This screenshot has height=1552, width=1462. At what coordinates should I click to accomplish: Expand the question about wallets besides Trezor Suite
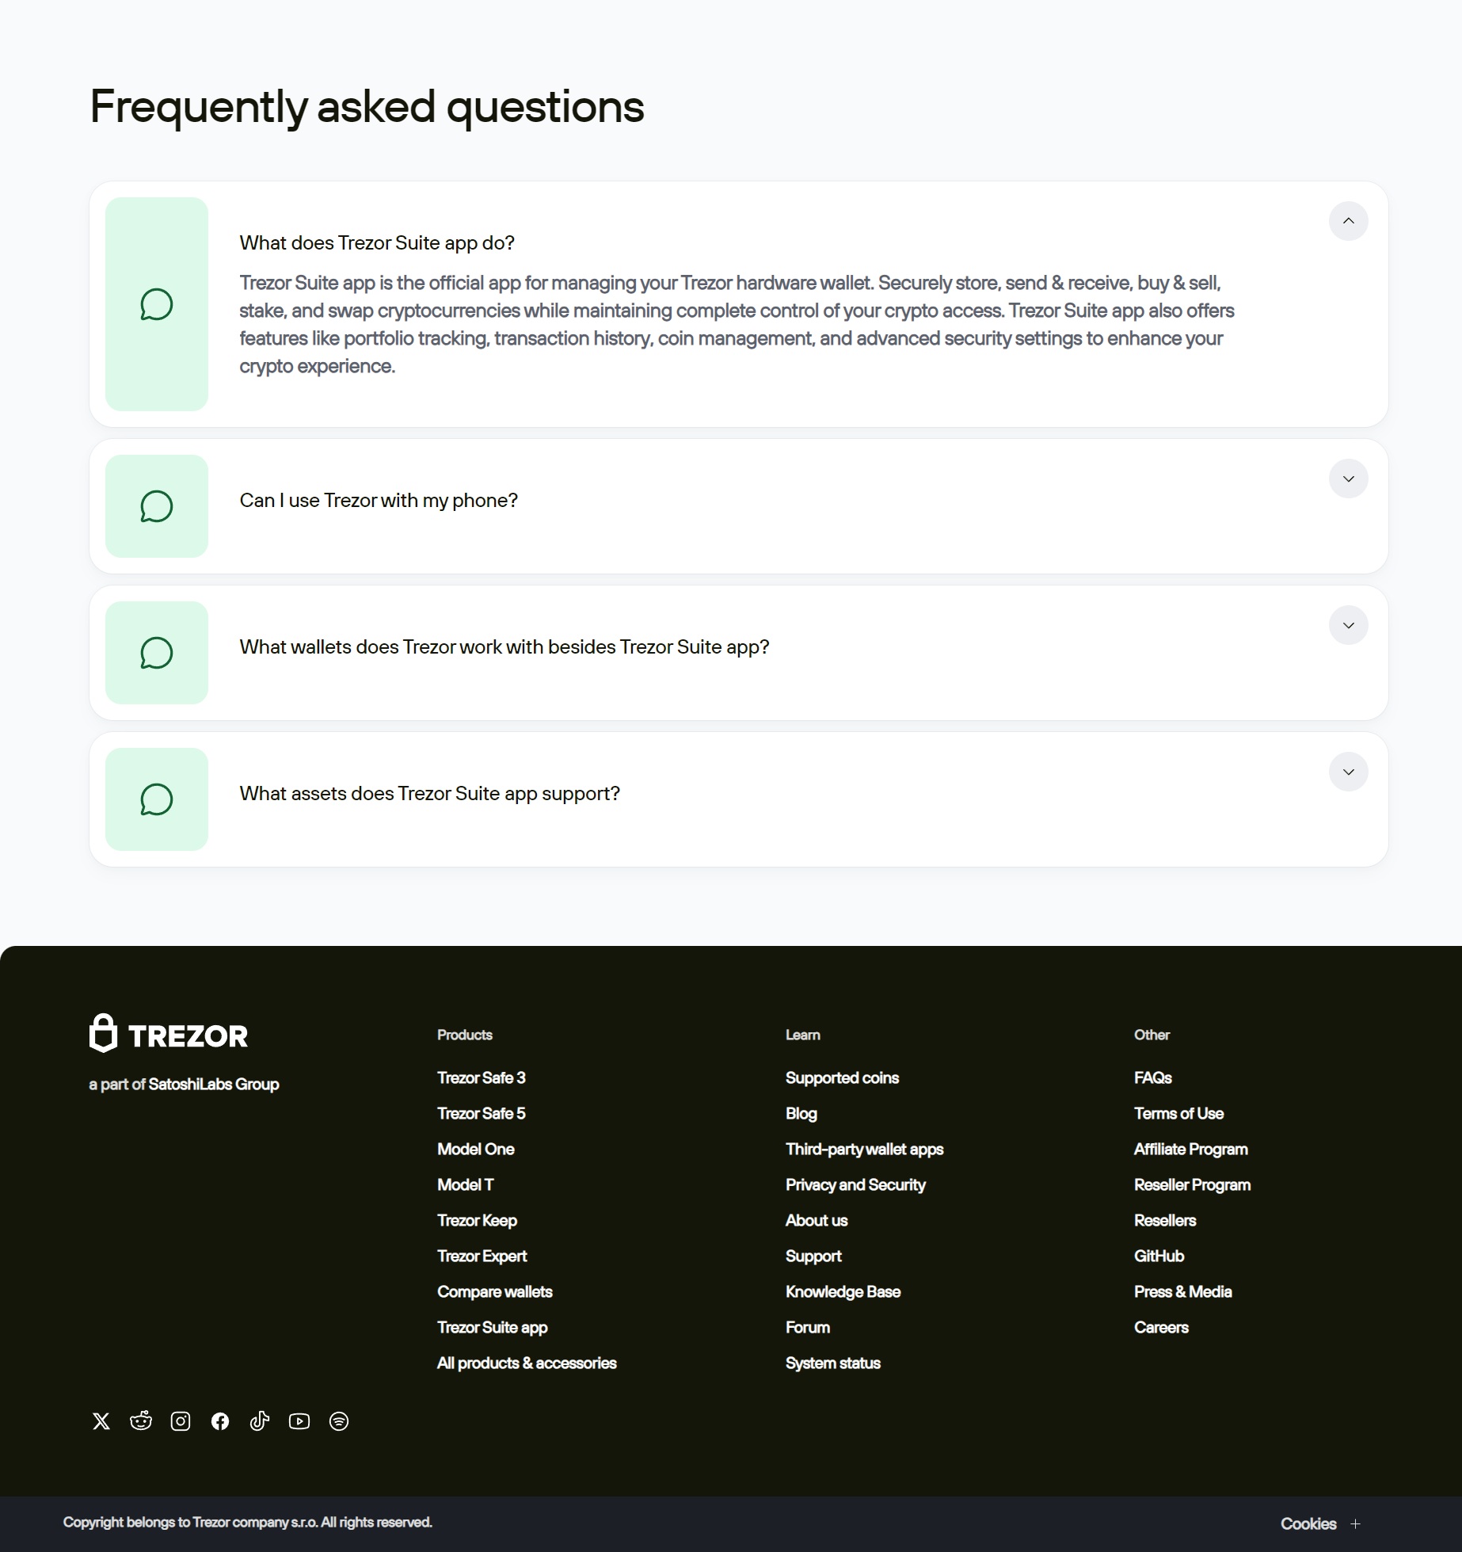[1349, 625]
